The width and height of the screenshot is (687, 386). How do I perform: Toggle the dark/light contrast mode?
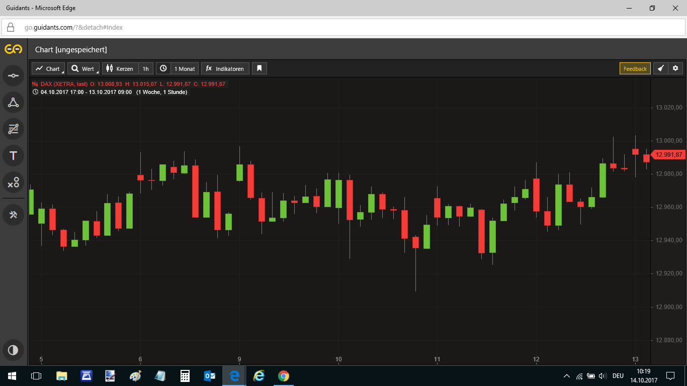pyautogui.click(x=13, y=350)
